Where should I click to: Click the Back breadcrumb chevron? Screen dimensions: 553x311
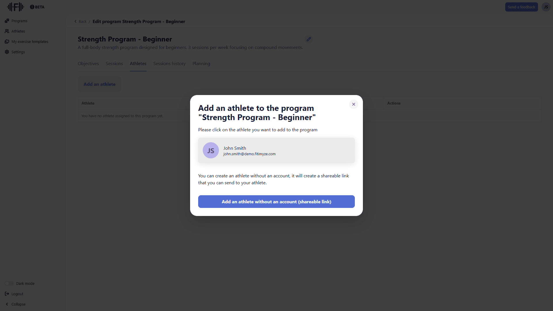click(75, 21)
